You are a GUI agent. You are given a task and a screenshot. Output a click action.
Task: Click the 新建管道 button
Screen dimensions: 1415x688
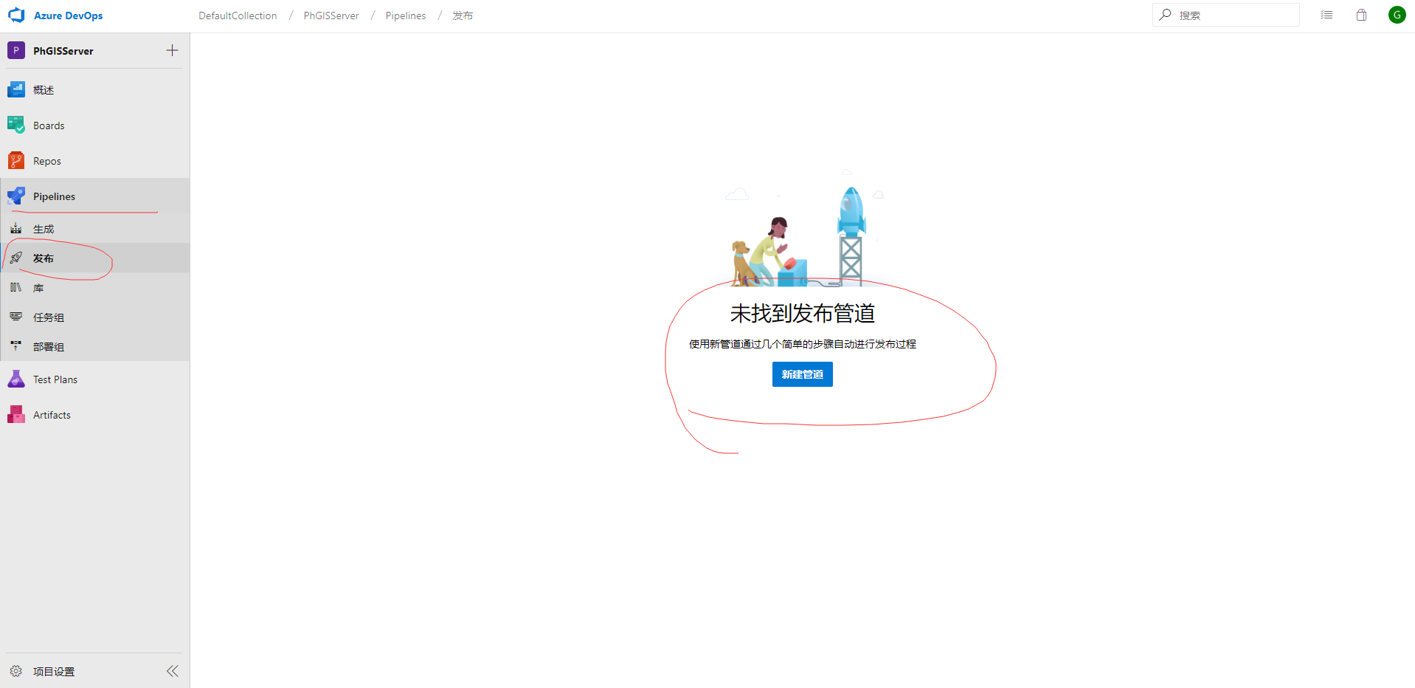pyautogui.click(x=802, y=374)
